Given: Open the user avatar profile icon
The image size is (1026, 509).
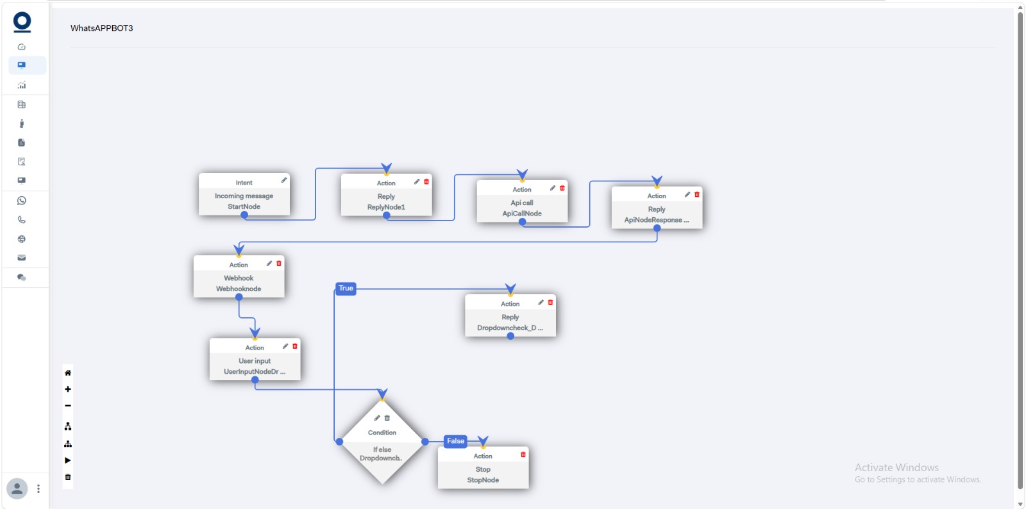Looking at the screenshot, I should click(x=17, y=488).
